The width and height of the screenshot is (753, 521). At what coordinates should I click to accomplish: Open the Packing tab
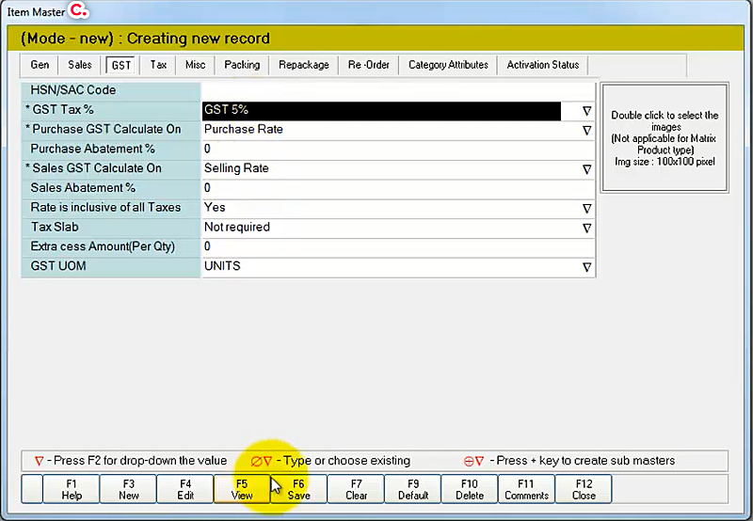click(242, 65)
